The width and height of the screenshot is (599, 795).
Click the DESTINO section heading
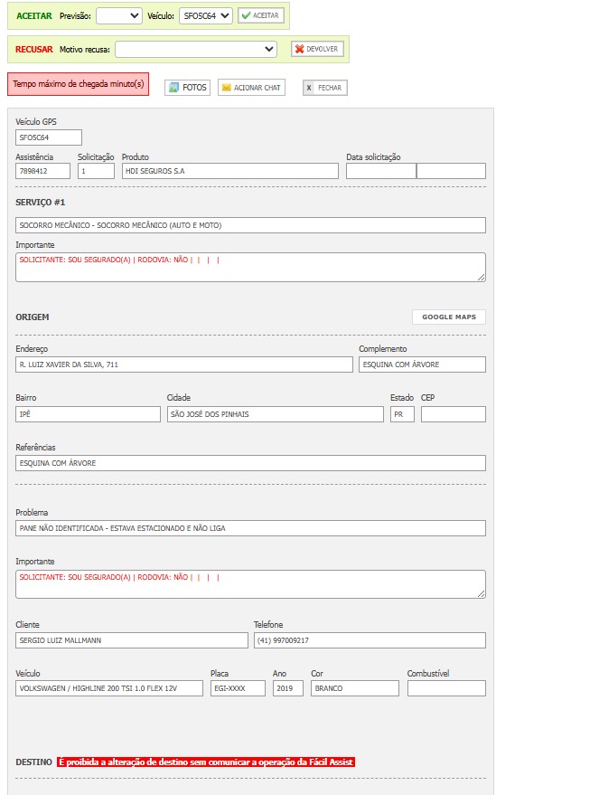pyautogui.click(x=34, y=762)
